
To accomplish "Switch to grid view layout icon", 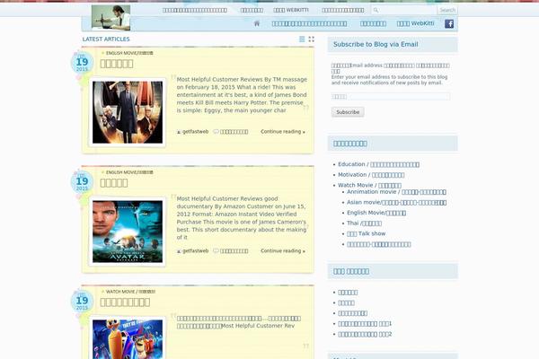I will [x=312, y=39].
